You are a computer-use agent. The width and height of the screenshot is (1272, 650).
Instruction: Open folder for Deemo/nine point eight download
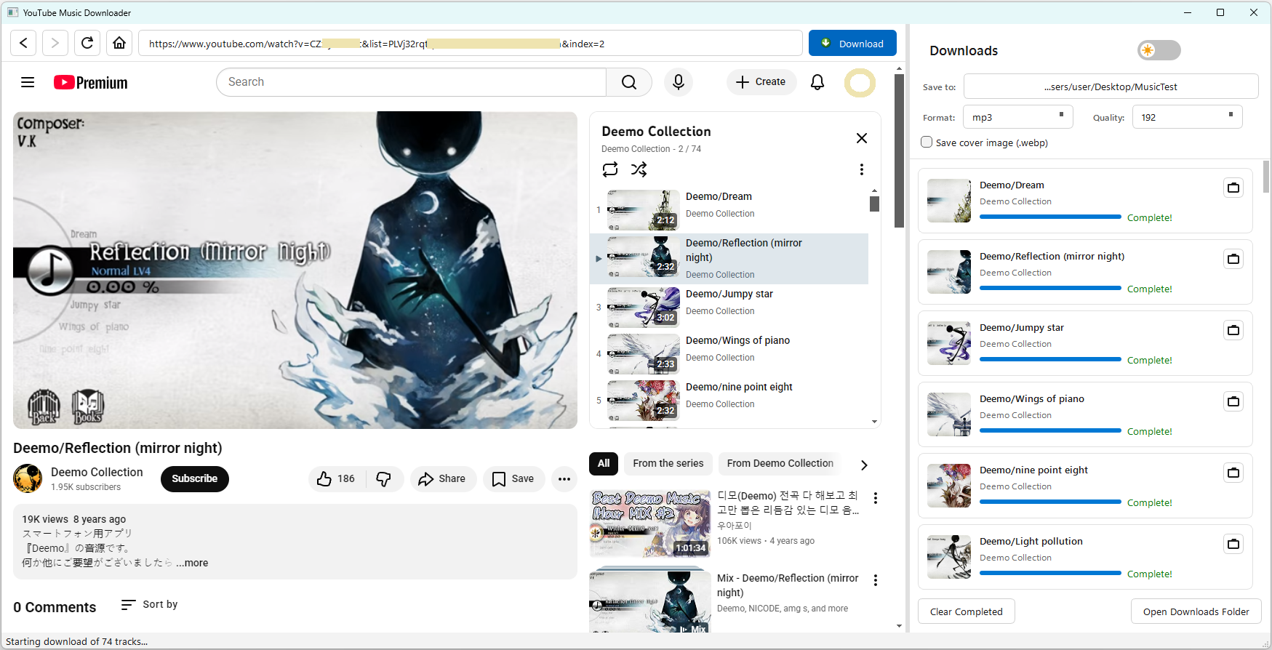click(x=1233, y=473)
